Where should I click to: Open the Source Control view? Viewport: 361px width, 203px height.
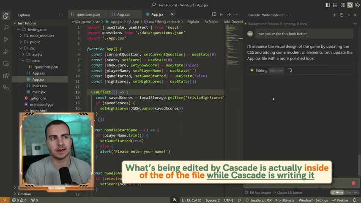coord(6,40)
